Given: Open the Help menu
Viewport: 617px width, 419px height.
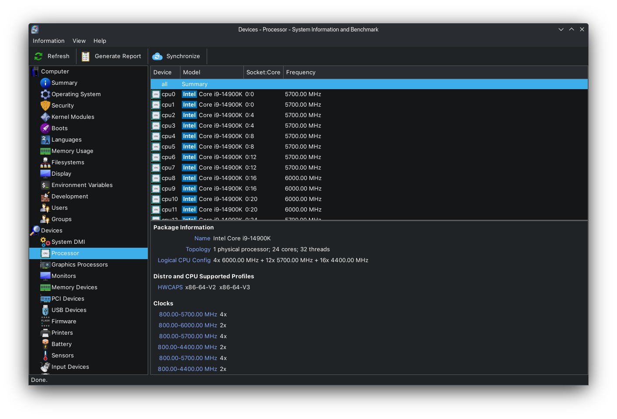Looking at the screenshot, I should point(100,41).
